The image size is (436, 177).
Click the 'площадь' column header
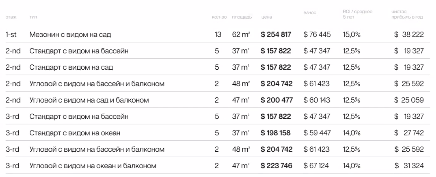(x=241, y=17)
